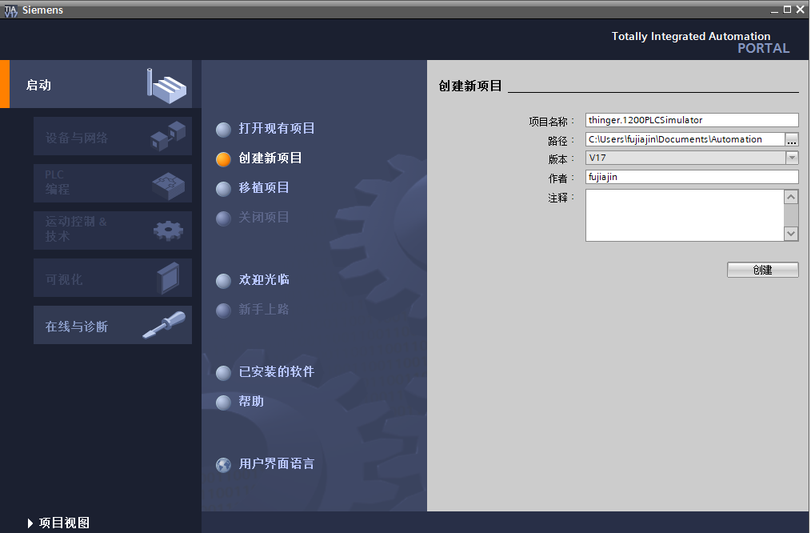Switch to 项目视图 link
Screen dimensions: 811x533
click(x=64, y=523)
